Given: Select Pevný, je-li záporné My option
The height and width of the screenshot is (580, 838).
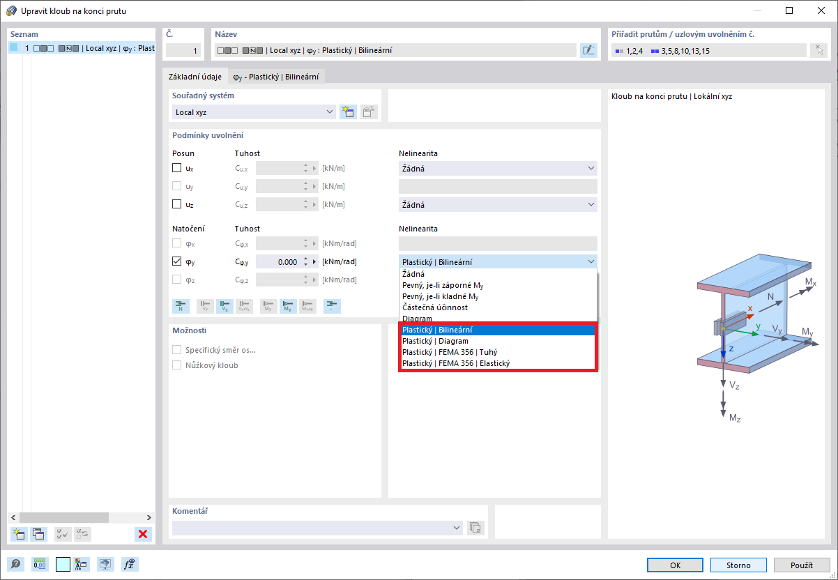Looking at the screenshot, I should coord(498,285).
